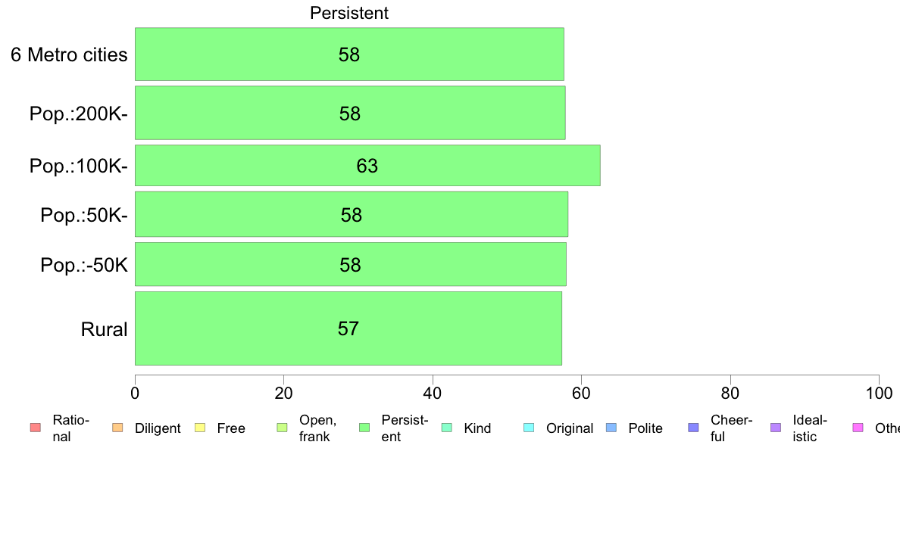
Task: Select the Rural bar showing 57
Action: tap(348, 328)
